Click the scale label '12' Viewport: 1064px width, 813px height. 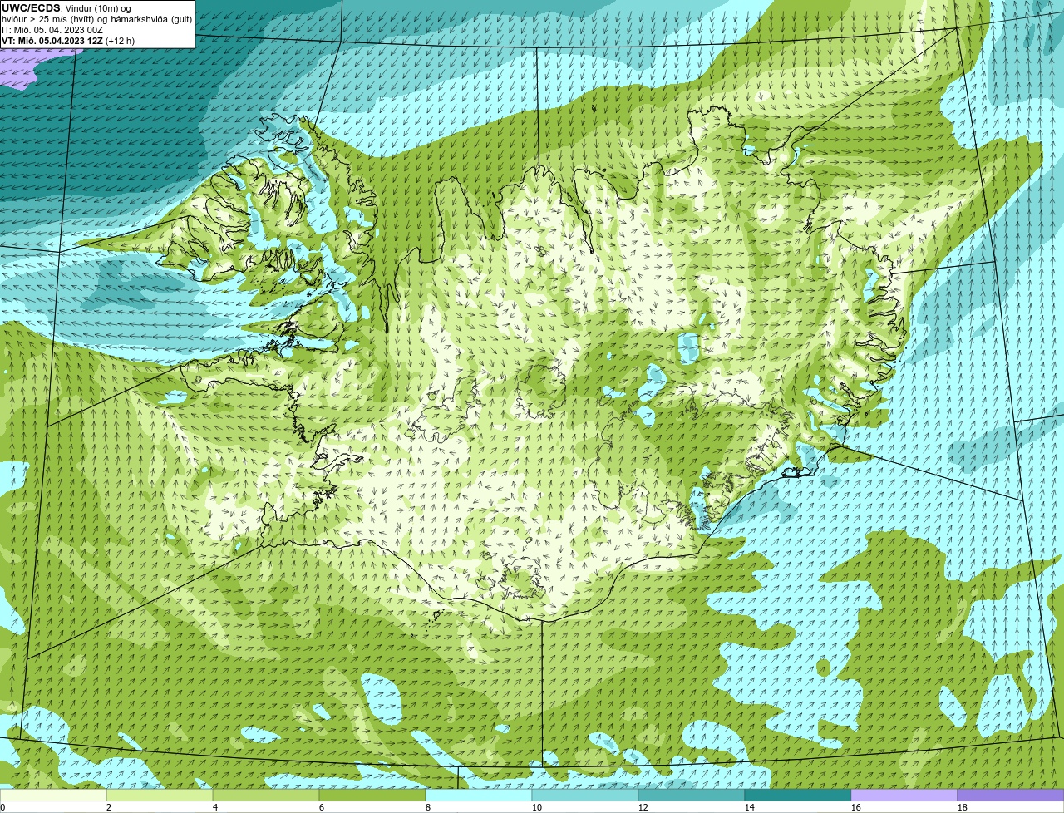coord(643,807)
